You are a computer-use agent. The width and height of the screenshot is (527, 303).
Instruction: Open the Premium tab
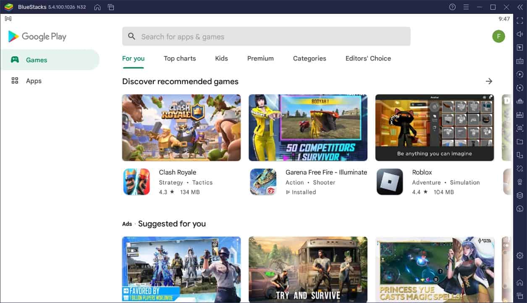tap(260, 58)
